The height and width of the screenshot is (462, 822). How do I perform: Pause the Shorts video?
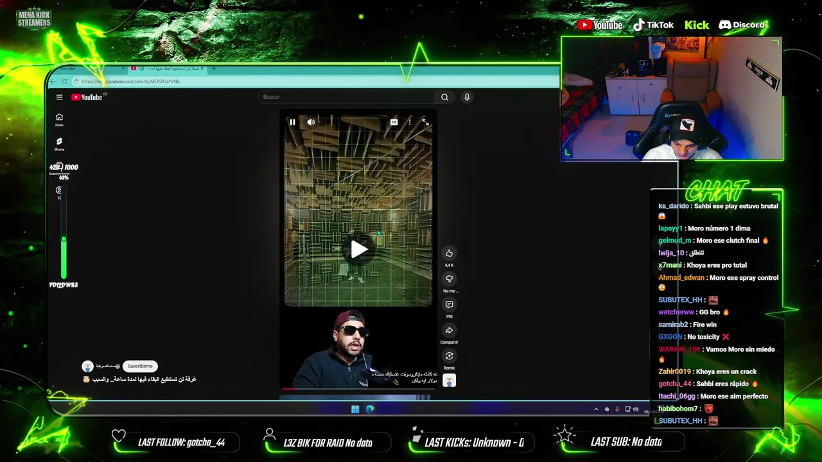point(292,122)
